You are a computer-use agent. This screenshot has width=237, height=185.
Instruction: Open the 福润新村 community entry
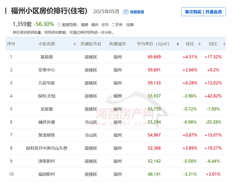47,174
